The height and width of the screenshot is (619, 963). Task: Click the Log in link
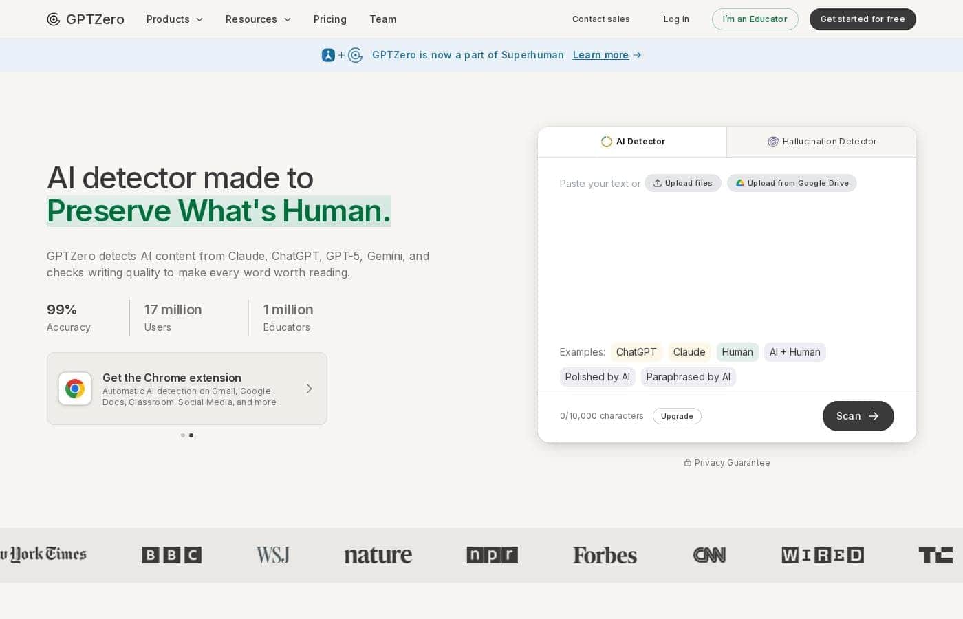676,19
